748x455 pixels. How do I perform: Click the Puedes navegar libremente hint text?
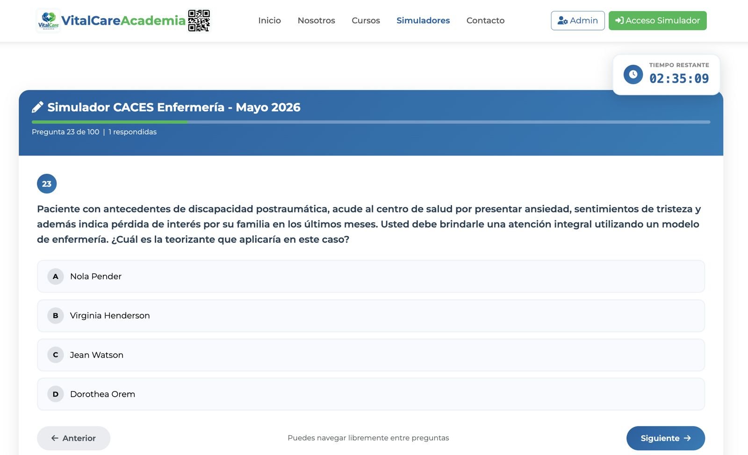click(x=368, y=438)
